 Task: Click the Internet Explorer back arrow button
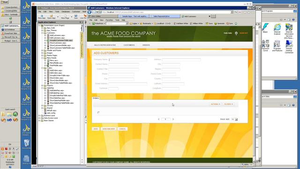[x=90, y=12]
